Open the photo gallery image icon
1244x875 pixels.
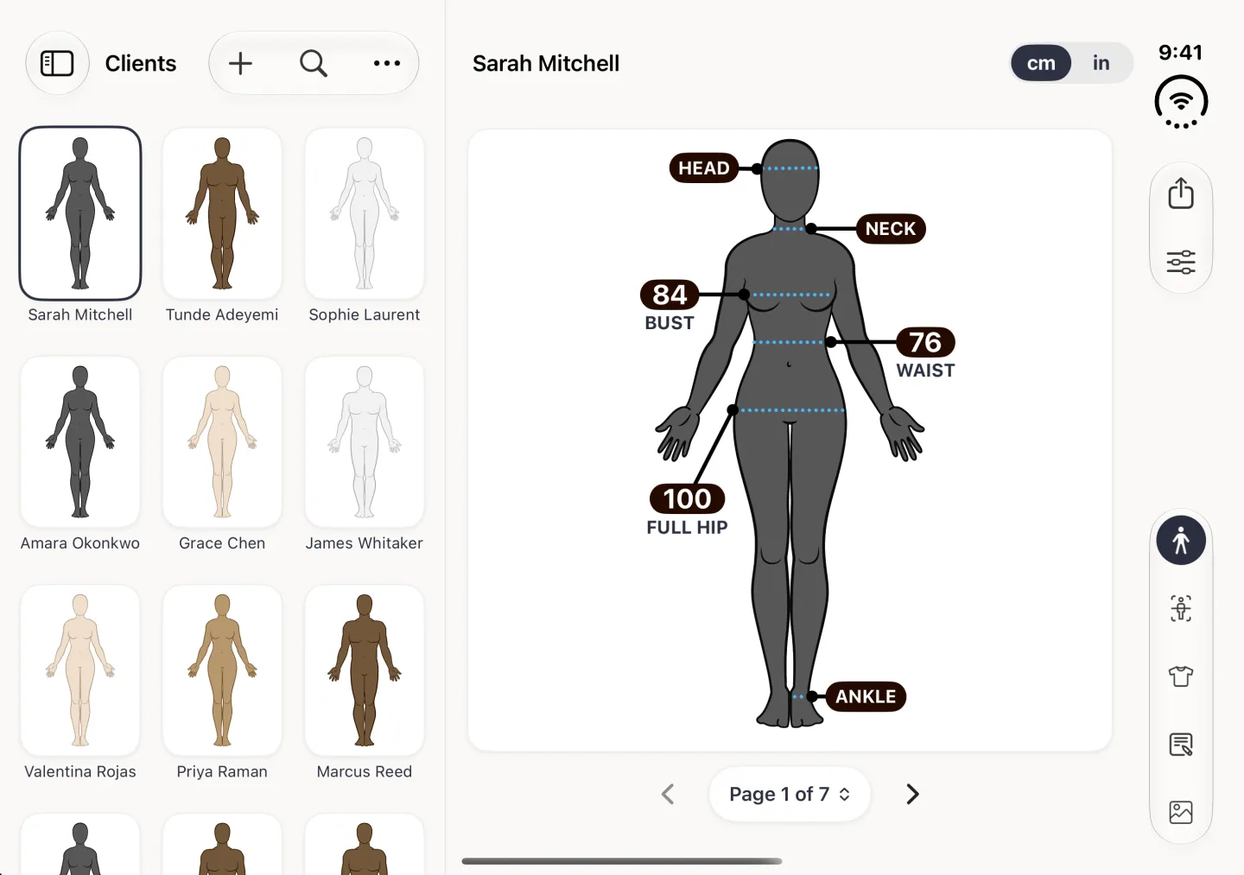(1181, 812)
